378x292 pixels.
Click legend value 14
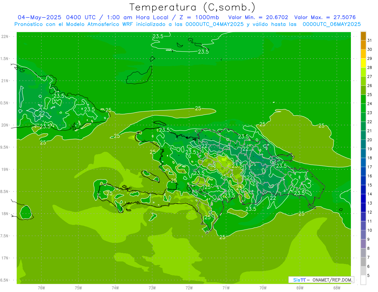(x=370, y=194)
